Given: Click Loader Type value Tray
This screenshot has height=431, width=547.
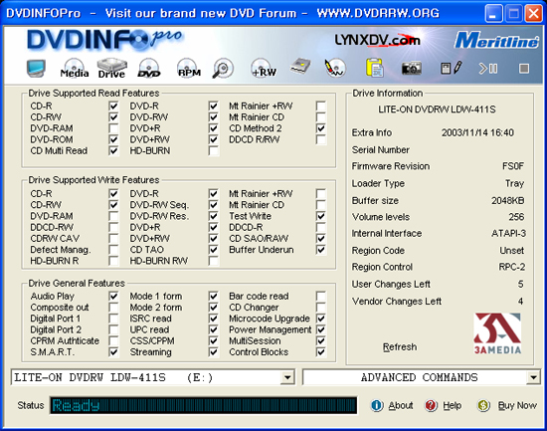Looking at the screenshot, I should click(514, 183).
